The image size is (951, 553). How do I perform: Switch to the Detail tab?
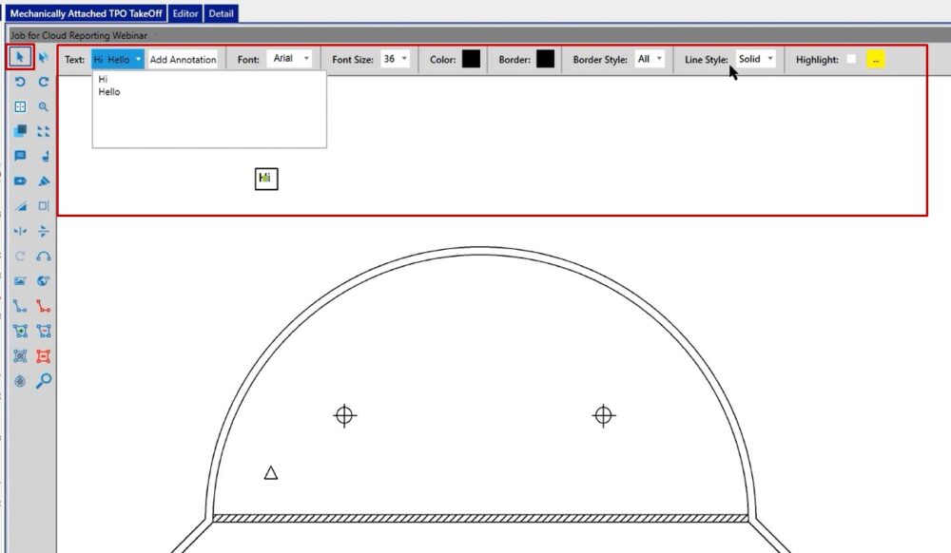(221, 13)
